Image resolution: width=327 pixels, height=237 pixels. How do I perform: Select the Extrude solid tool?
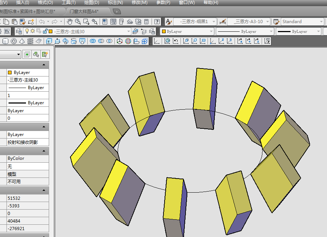coord(49,41)
